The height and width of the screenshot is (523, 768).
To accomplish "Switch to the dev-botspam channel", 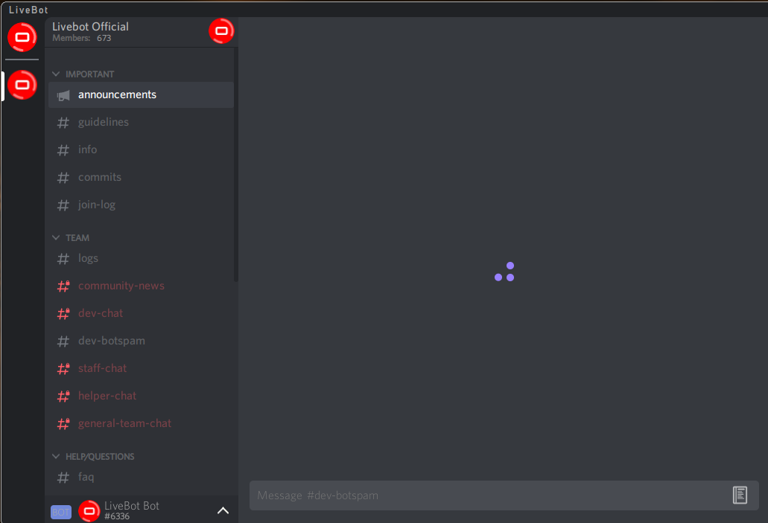I will [x=112, y=341].
